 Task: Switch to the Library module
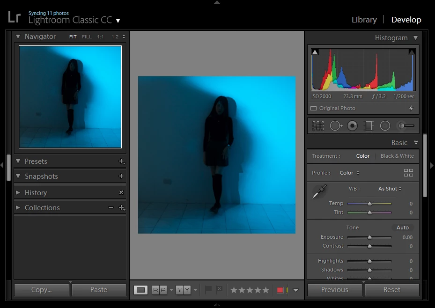[364, 20]
